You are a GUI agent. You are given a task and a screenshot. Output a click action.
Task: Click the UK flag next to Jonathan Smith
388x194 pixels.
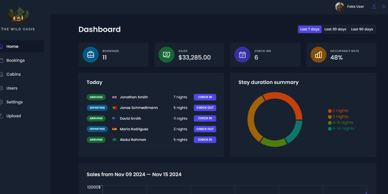pos(114,97)
